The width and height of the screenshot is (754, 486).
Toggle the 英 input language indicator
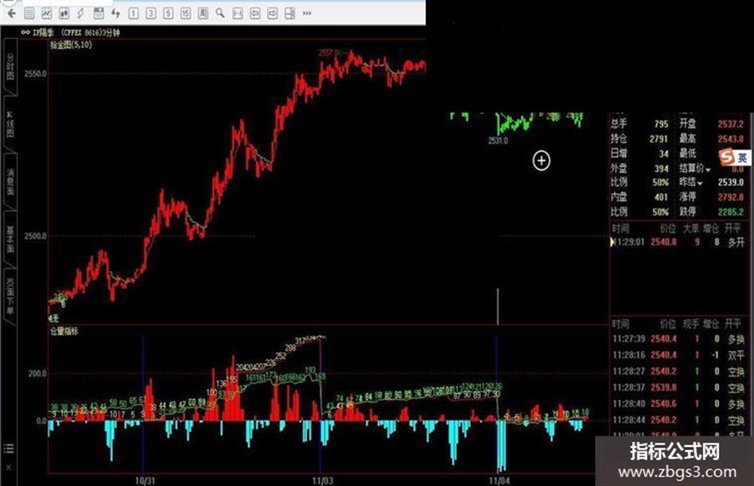(743, 157)
